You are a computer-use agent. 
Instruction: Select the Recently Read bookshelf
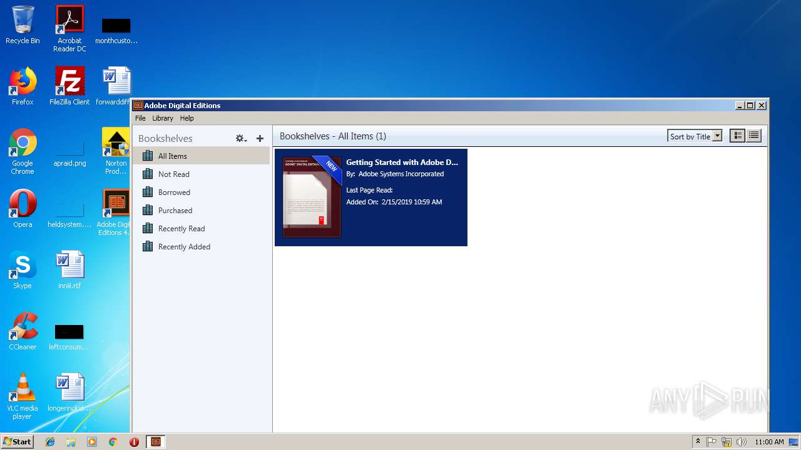pyautogui.click(x=202, y=229)
